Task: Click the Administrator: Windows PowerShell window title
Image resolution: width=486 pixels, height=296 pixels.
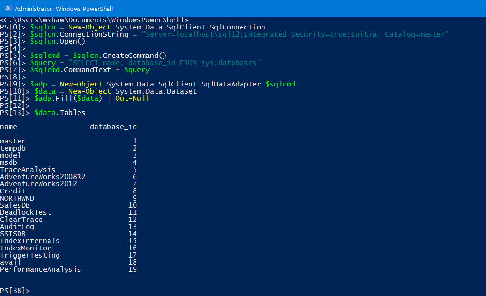Action: 64,9
